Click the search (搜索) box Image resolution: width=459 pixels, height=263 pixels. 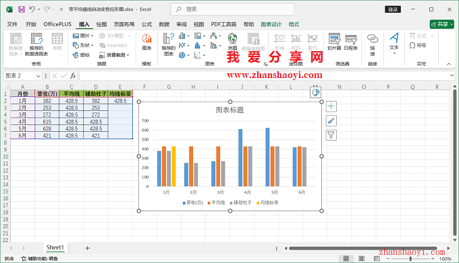pyautogui.click(x=232, y=9)
